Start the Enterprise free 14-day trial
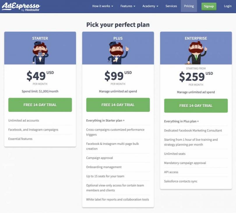Image resolution: width=236 pixels, height=213 pixels. coord(196,106)
